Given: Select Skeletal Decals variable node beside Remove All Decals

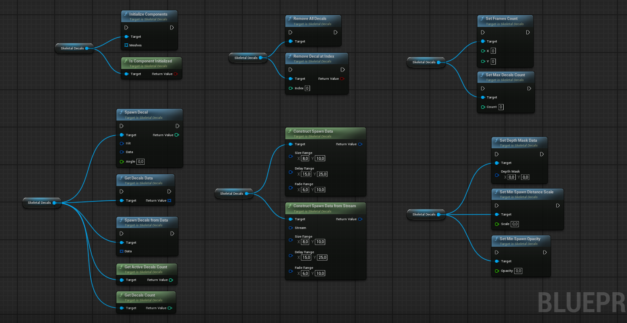Looking at the screenshot, I should click(x=248, y=58).
